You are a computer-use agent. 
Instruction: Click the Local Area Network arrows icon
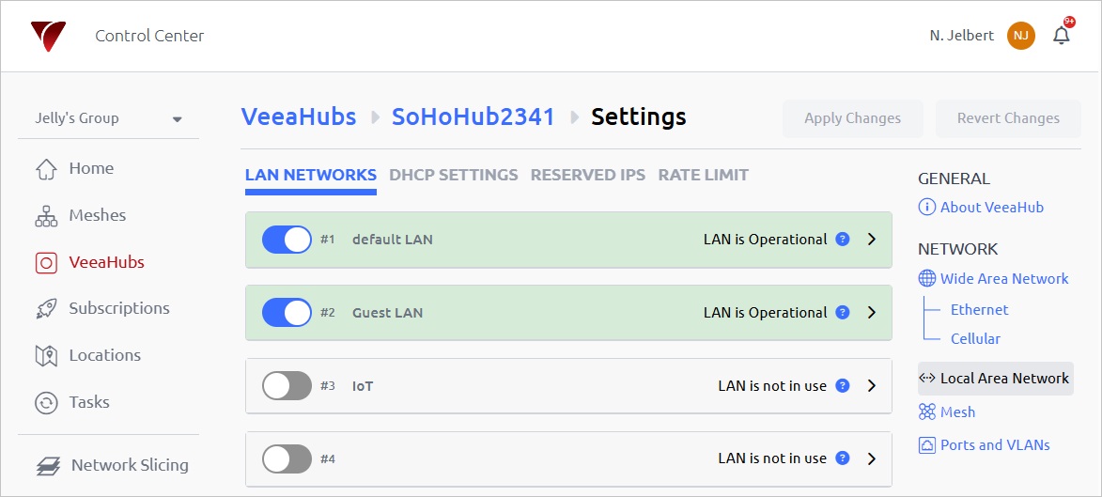click(x=927, y=379)
